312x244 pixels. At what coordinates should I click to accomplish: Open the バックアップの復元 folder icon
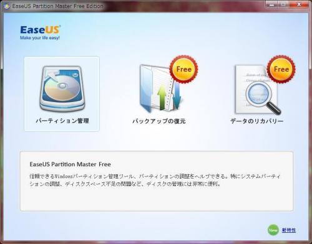pos(161,88)
